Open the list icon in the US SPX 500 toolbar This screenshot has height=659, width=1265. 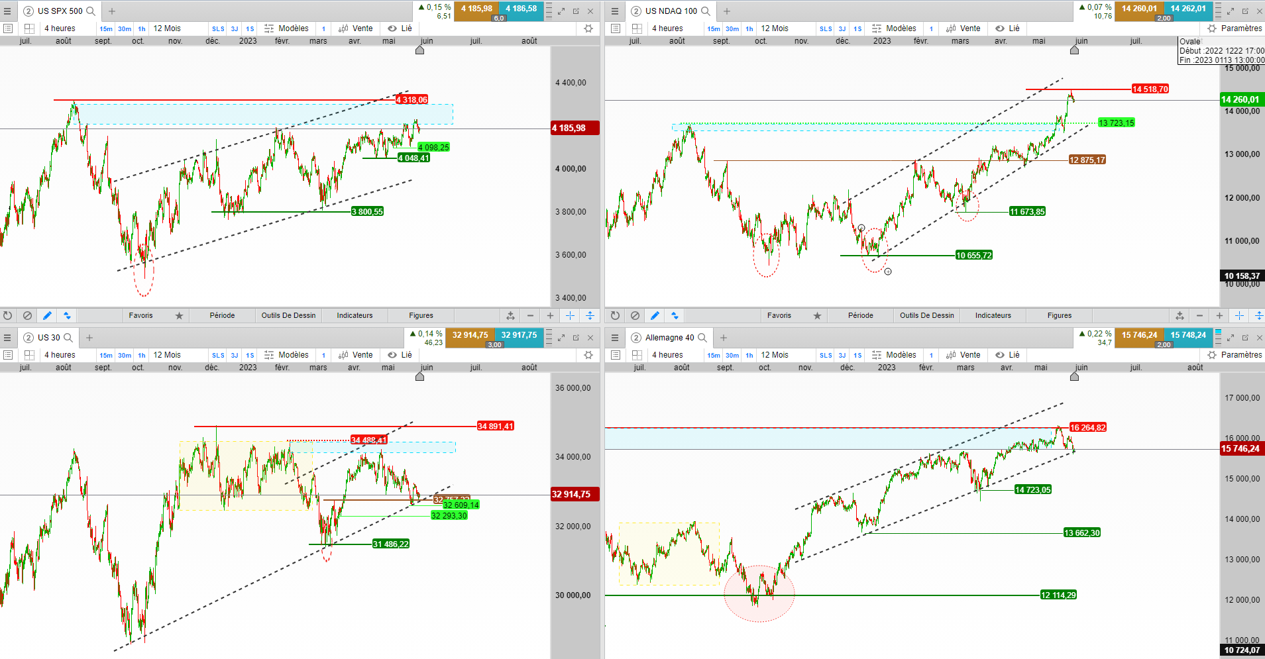8,28
